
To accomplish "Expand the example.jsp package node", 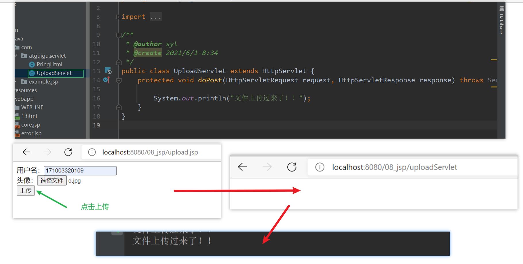I will [16, 82].
